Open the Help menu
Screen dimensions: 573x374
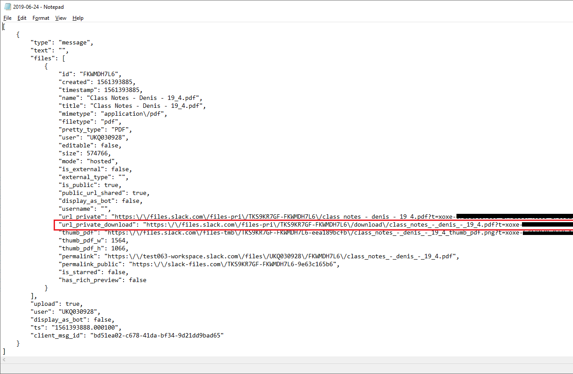click(x=78, y=18)
